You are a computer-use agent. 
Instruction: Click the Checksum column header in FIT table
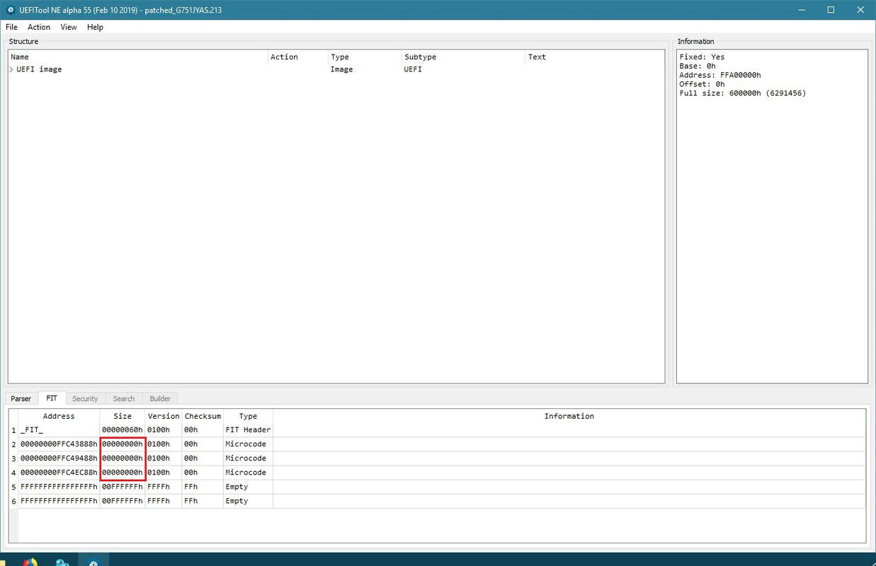203,416
